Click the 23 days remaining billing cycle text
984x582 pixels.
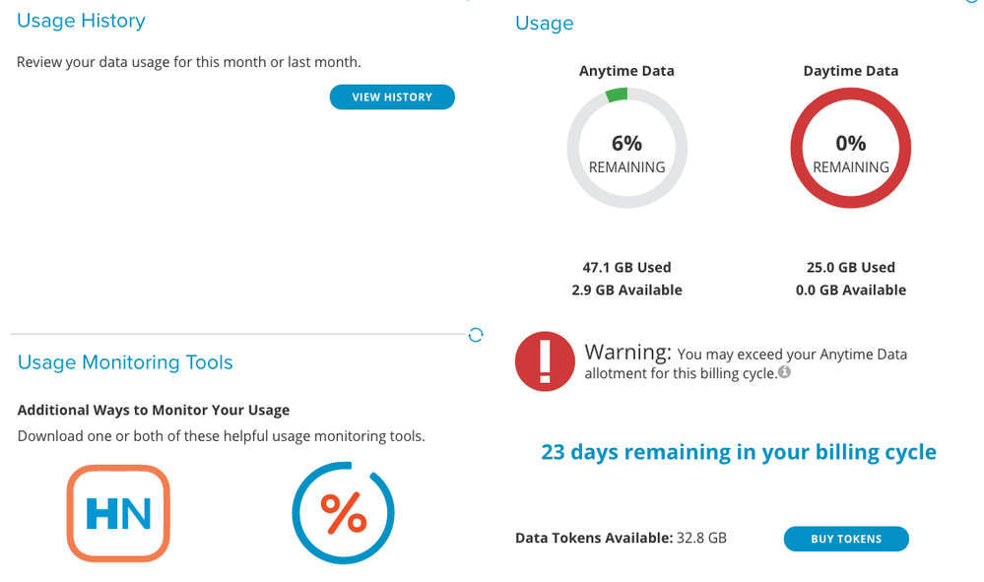739,452
